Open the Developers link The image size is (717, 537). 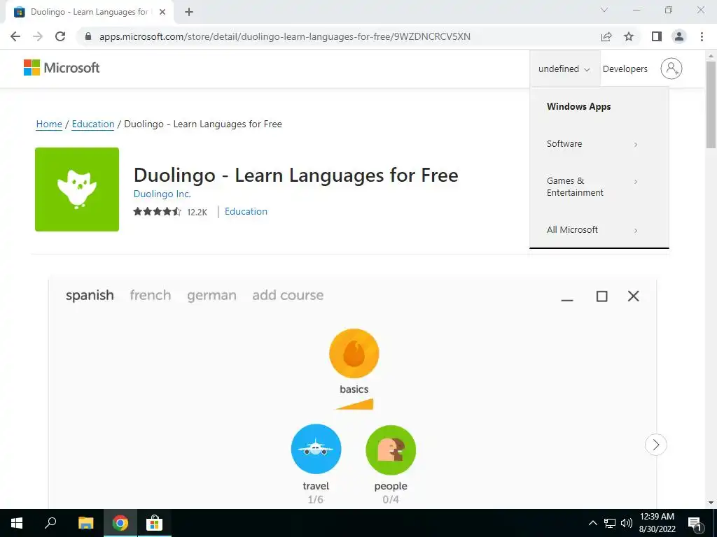tap(625, 69)
